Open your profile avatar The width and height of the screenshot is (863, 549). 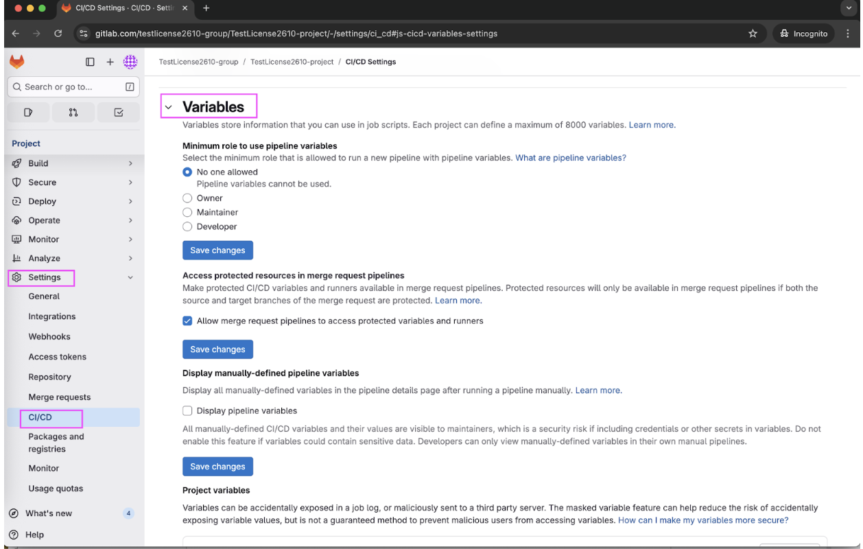[130, 61]
